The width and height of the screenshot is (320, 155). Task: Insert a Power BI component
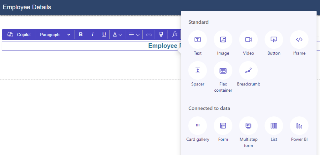[x=299, y=126]
